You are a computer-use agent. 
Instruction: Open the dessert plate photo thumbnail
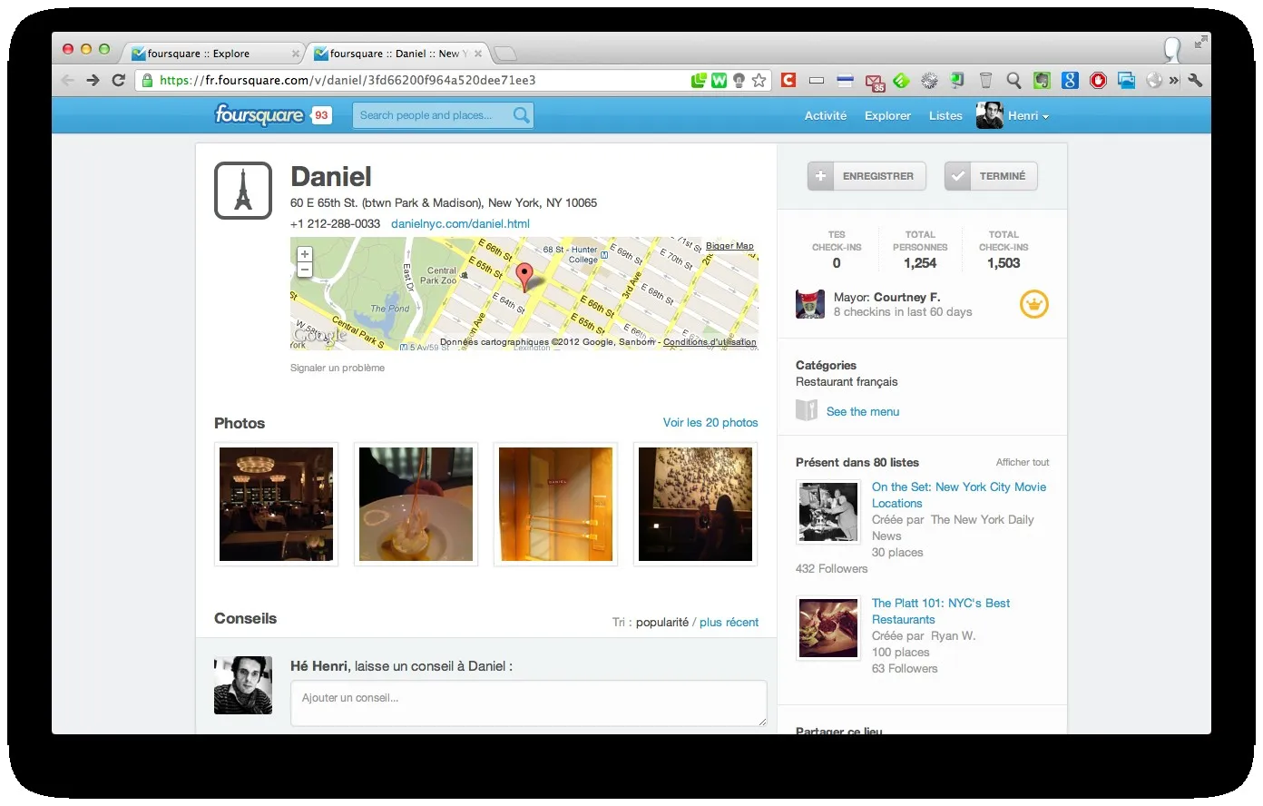(x=416, y=504)
